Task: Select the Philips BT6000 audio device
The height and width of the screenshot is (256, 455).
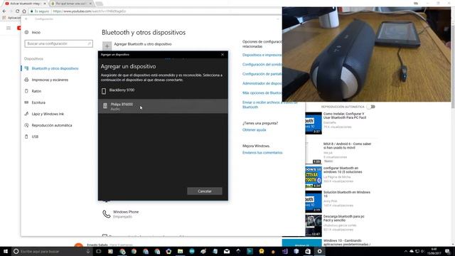Action: (163, 106)
